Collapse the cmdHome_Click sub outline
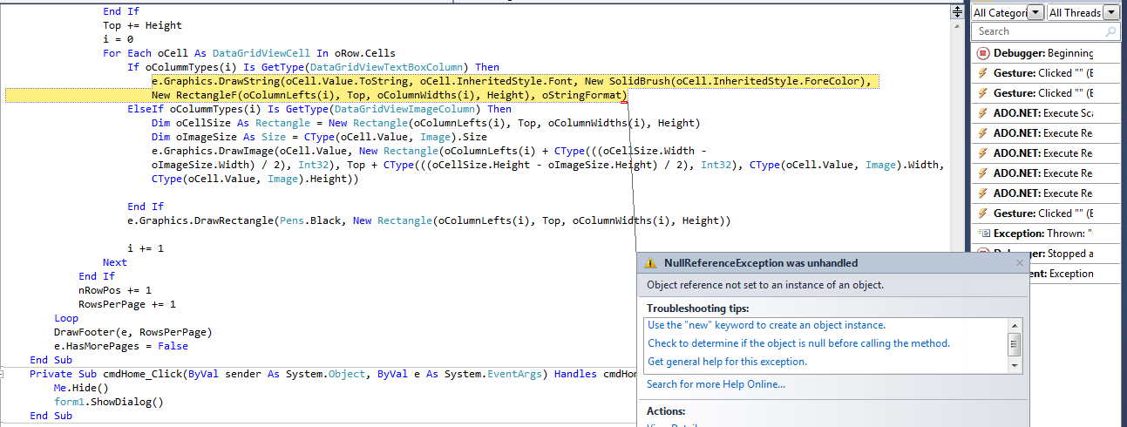 pyautogui.click(x=7, y=374)
